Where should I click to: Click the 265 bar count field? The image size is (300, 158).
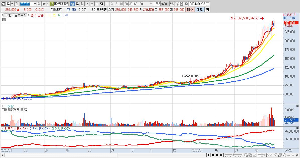[x=157, y=4]
